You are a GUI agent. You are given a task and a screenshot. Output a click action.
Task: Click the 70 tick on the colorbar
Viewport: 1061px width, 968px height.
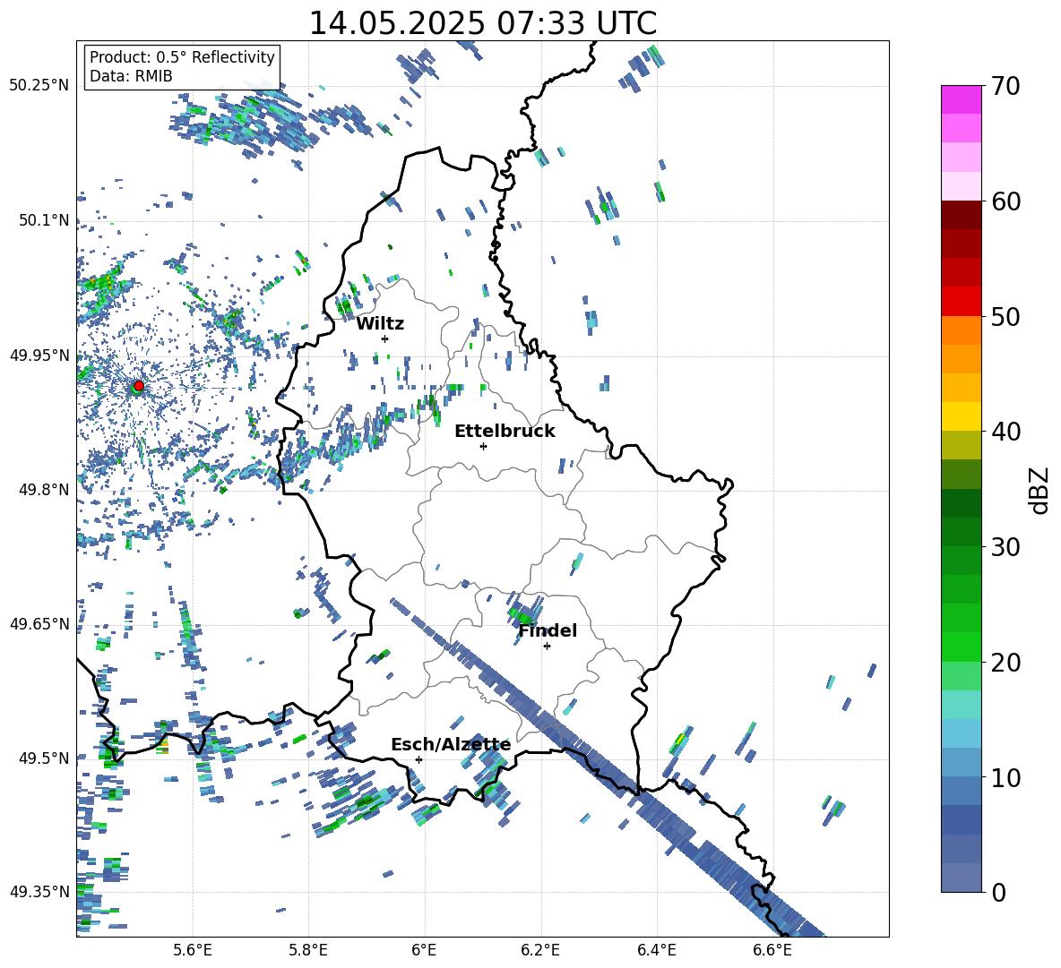(x=1005, y=86)
